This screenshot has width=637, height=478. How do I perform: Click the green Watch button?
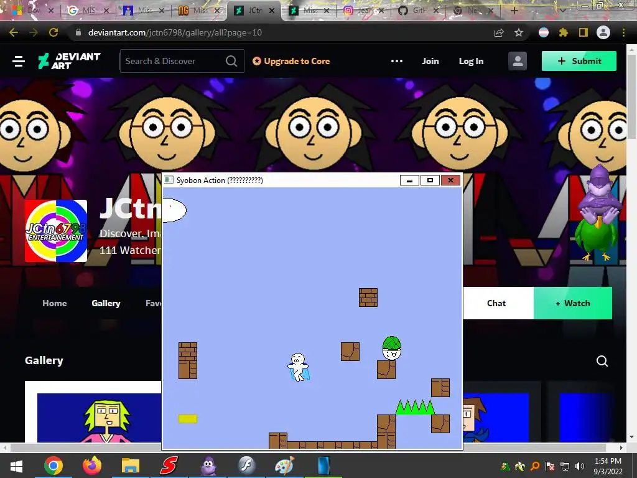pos(573,303)
